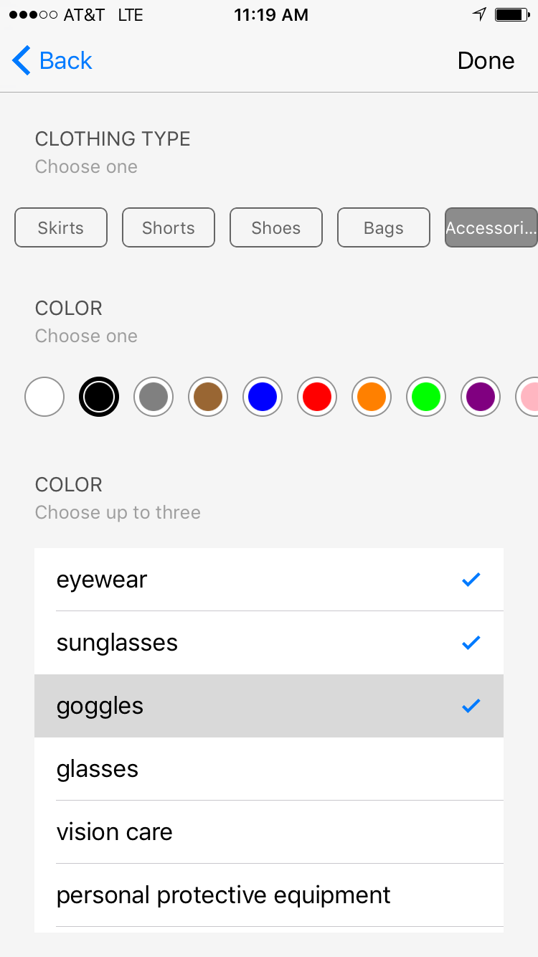Tap the Back chevron arrow

[x=22, y=61]
